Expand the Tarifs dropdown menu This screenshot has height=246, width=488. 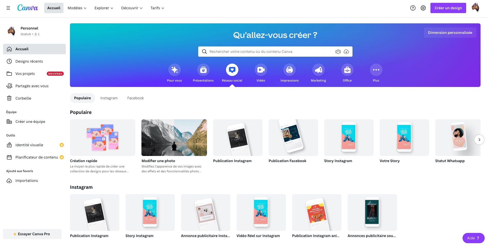[x=157, y=8]
